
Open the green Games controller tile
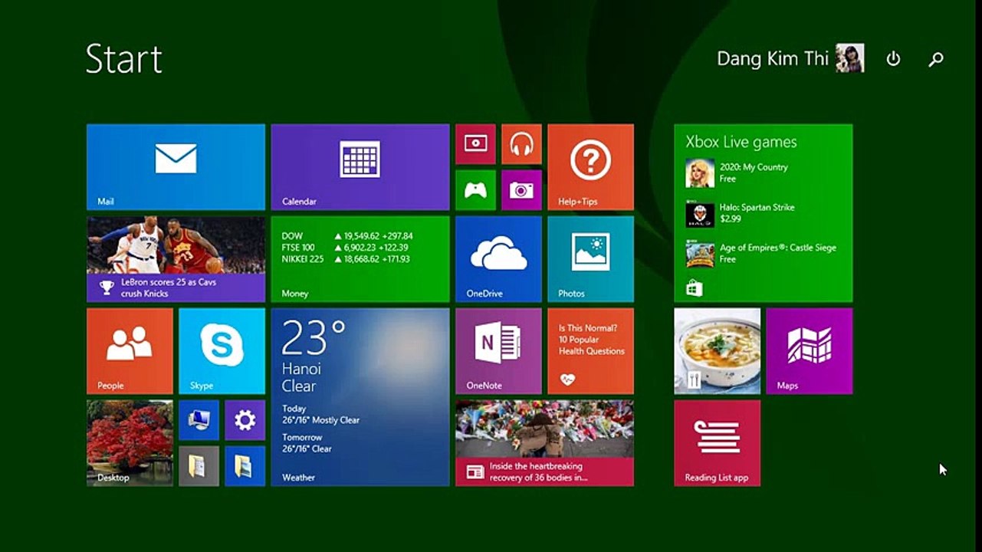tap(475, 190)
